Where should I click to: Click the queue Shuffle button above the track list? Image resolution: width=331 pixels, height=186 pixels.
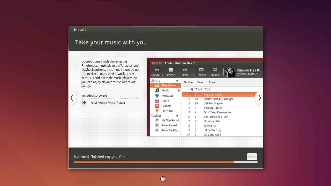[x=188, y=82]
